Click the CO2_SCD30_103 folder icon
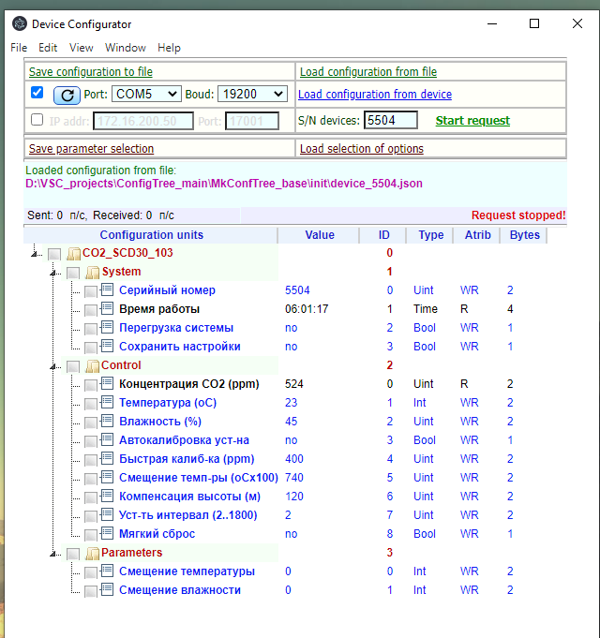This screenshot has width=600, height=638. [x=73, y=254]
